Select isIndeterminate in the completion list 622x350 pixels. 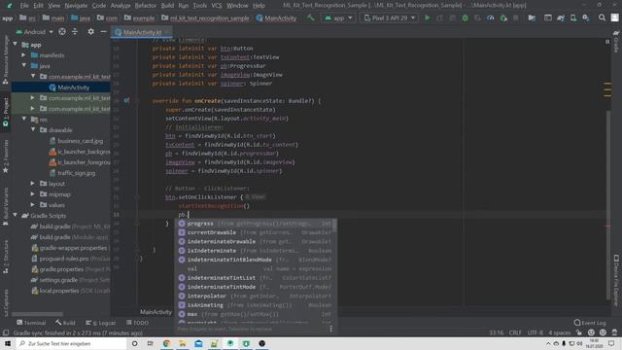pyautogui.click(x=255, y=251)
